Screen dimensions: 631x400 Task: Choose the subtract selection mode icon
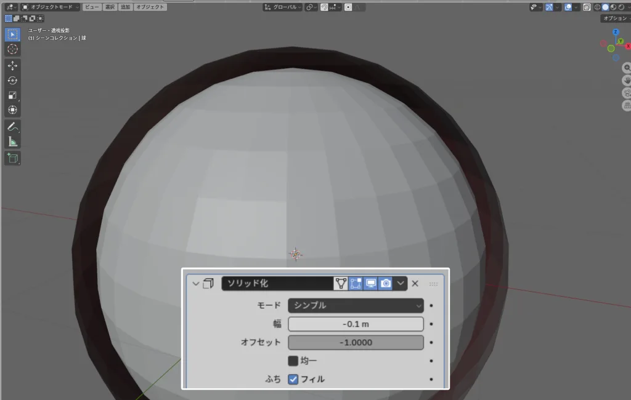tap(25, 18)
